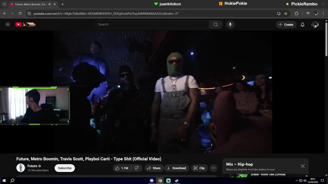This screenshot has height=184, width=328.
Task: Open Chrome extensions puzzle icon
Action: [296, 14]
